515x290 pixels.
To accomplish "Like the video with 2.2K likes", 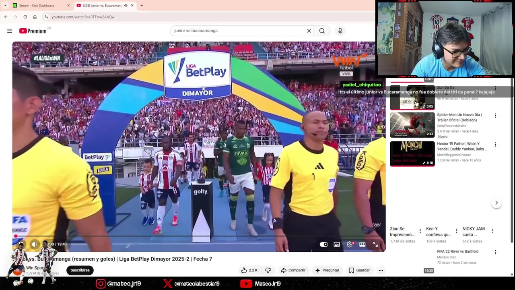I will coord(249,270).
